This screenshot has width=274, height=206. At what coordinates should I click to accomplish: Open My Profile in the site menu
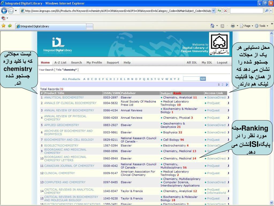[94, 62]
